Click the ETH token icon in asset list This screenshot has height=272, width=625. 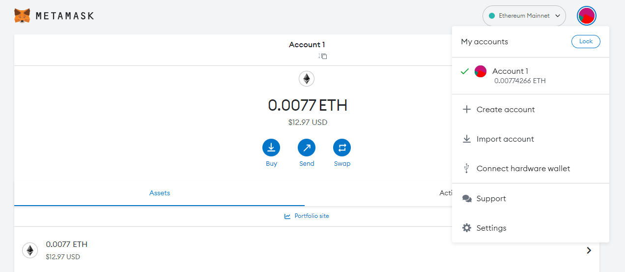[x=30, y=250]
